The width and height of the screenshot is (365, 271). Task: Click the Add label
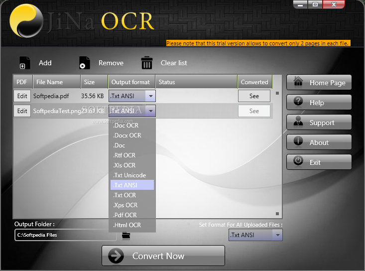45,63
